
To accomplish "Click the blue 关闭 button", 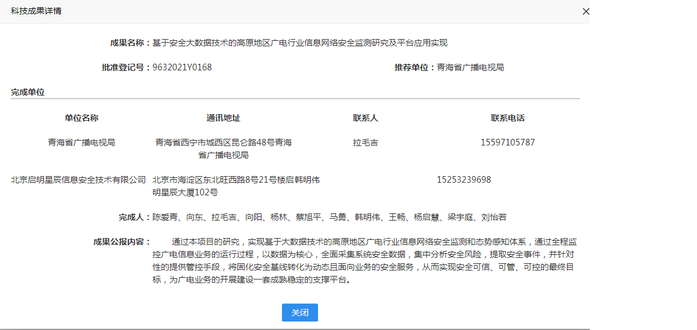I will (299, 313).
